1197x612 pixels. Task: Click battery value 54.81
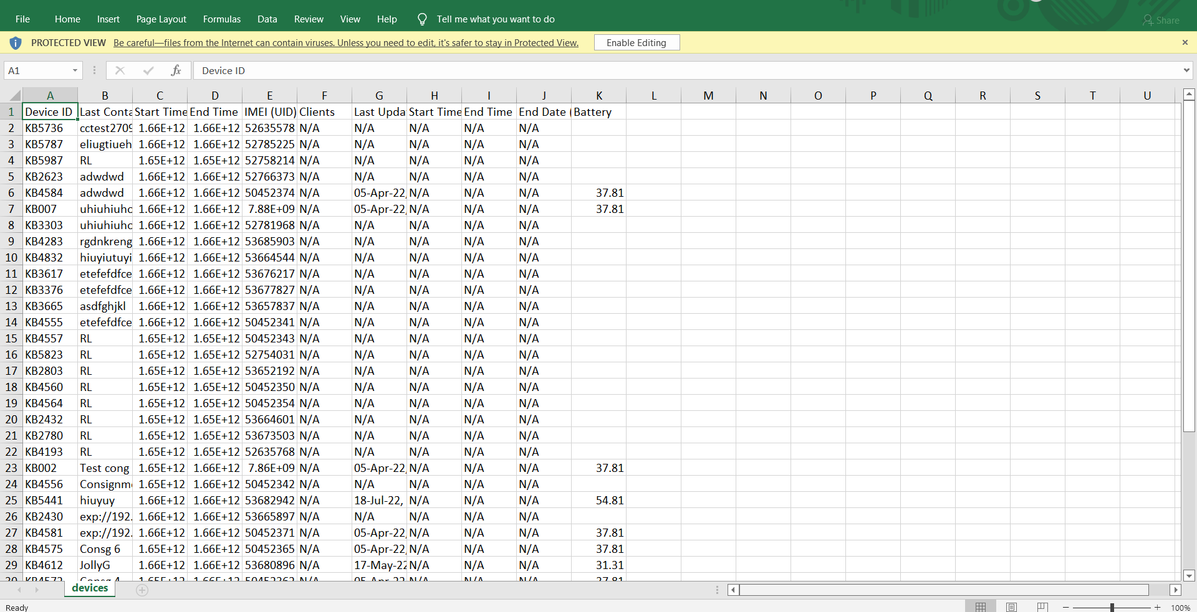598,501
